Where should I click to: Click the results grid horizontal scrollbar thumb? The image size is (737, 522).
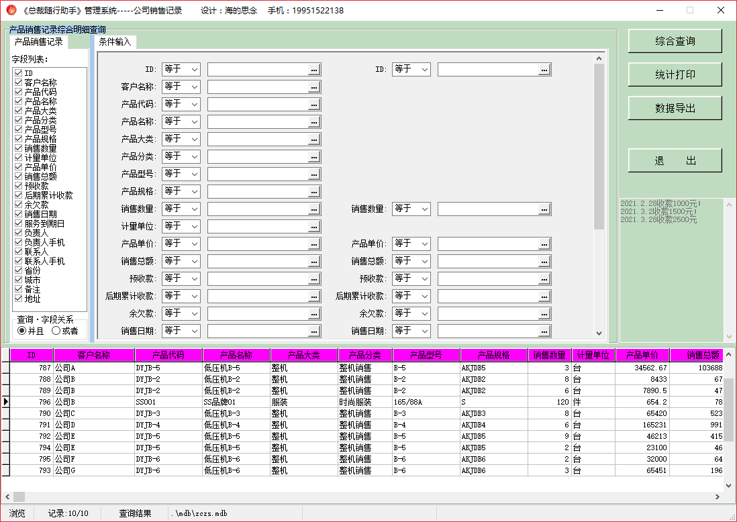click(x=19, y=497)
